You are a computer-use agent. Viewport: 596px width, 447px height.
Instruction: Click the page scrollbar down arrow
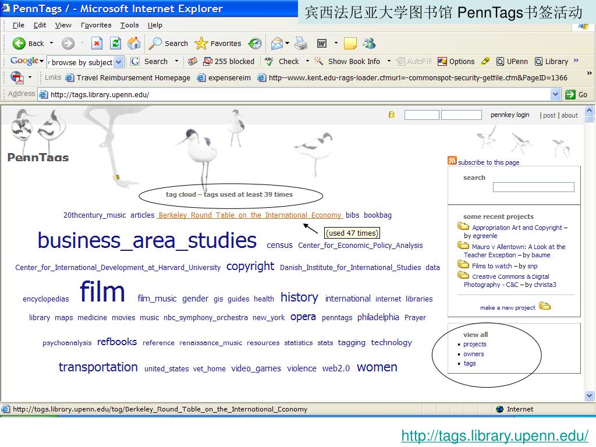click(x=589, y=395)
